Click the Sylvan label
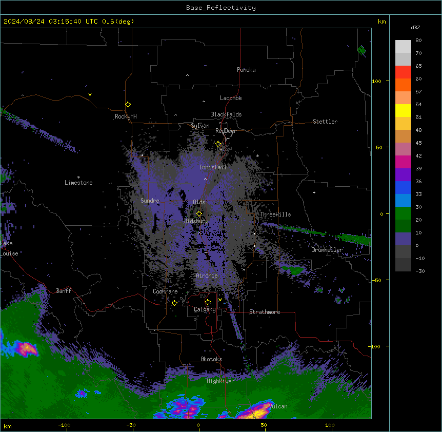This screenshot has height=432, width=442. tap(200, 126)
